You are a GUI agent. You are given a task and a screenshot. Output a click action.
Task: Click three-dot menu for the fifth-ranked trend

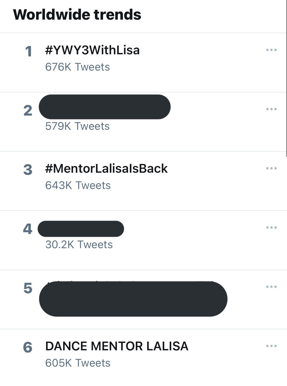click(x=271, y=287)
